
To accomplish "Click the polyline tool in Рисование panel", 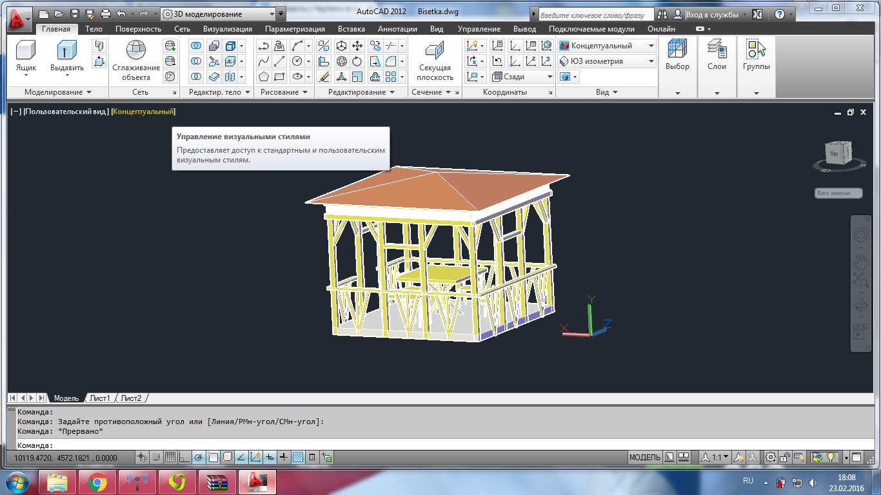I will click(x=263, y=46).
